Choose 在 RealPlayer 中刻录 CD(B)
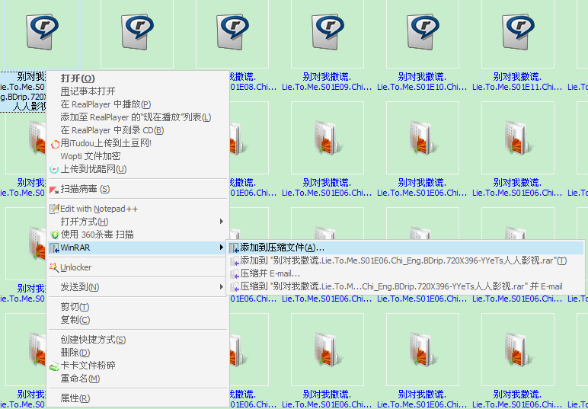The width and height of the screenshot is (588, 409). tap(138, 130)
